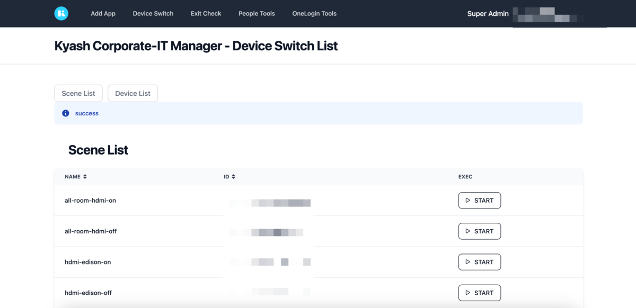Switch to the Scene List tab
The image size is (636, 308).
pyautogui.click(x=78, y=93)
